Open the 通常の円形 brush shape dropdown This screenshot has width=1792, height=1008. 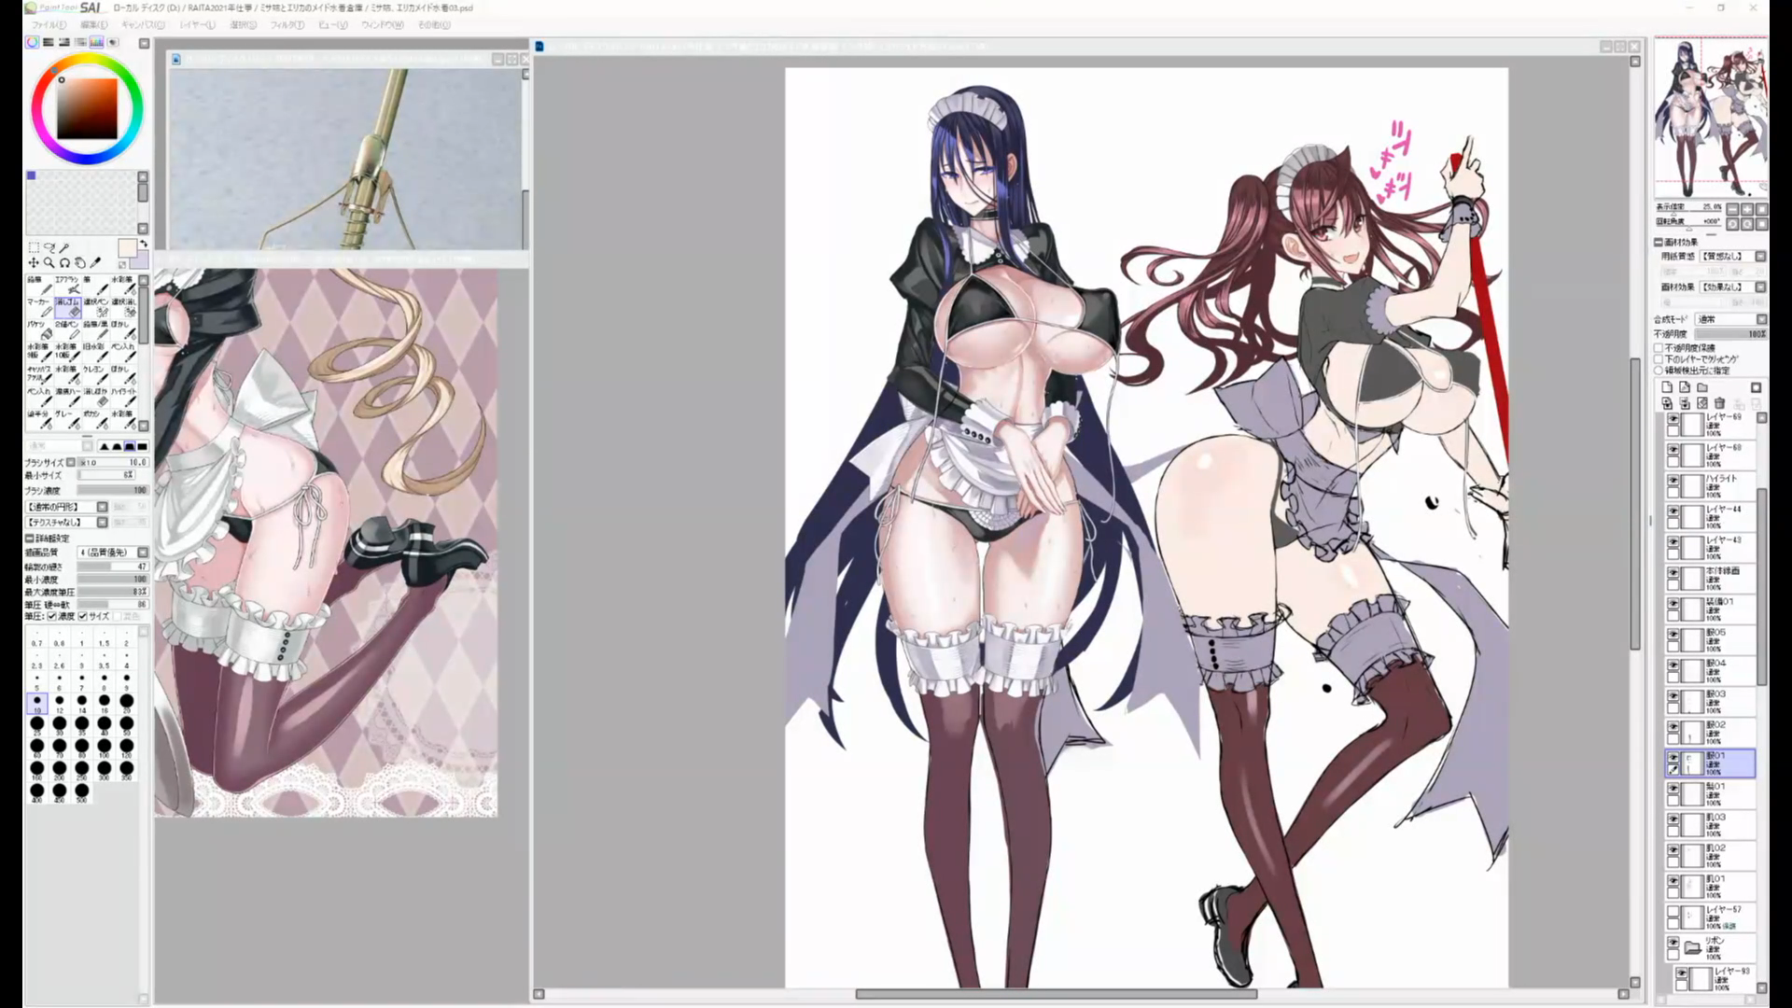(x=103, y=507)
